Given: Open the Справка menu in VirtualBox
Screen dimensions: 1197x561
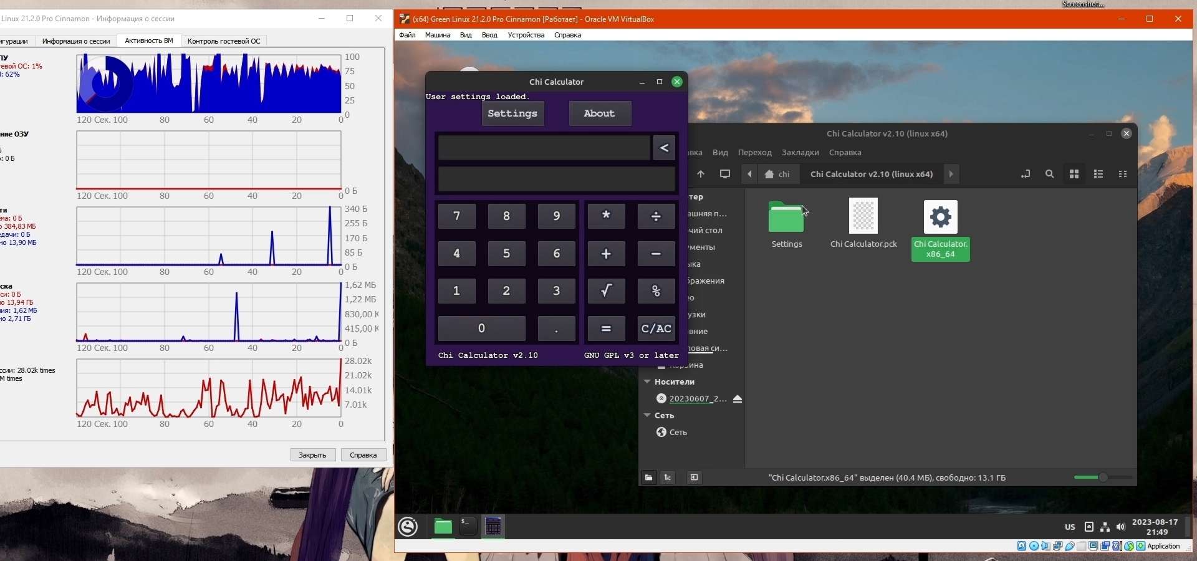Looking at the screenshot, I should (567, 35).
